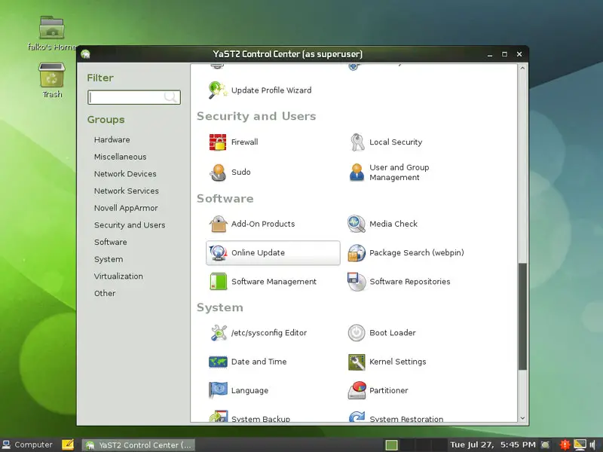603x452 pixels.
Task: Open the Local Security keys icon
Action: pos(357,142)
